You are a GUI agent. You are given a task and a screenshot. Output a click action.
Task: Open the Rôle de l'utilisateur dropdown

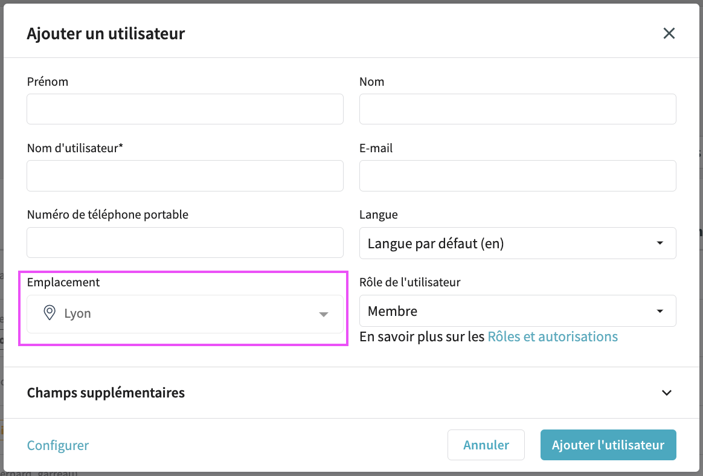pos(660,311)
